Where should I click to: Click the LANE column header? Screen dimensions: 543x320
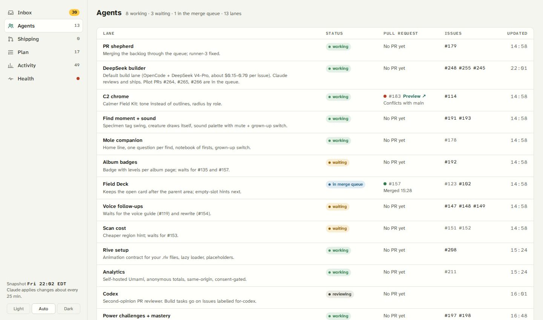coord(109,33)
